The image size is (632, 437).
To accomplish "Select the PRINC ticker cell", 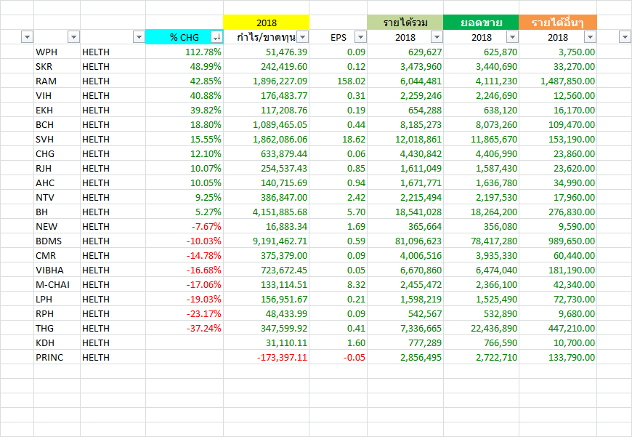I will coord(57,357).
